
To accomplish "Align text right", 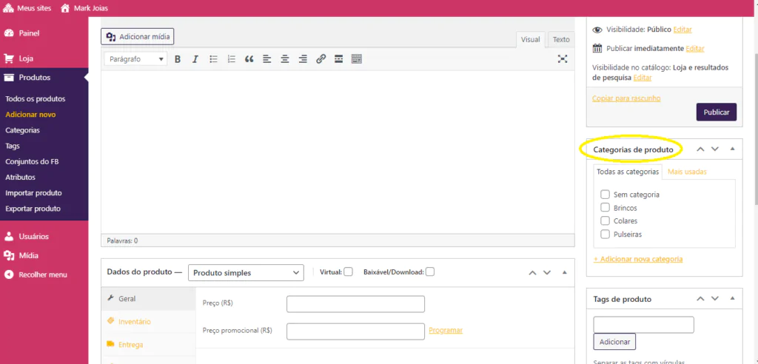I will (303, 59).
